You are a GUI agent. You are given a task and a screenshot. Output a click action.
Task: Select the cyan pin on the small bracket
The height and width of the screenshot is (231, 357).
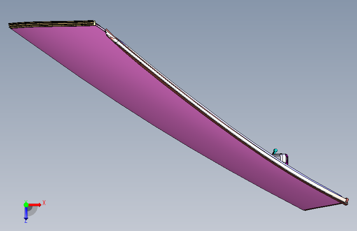point(275,151)
